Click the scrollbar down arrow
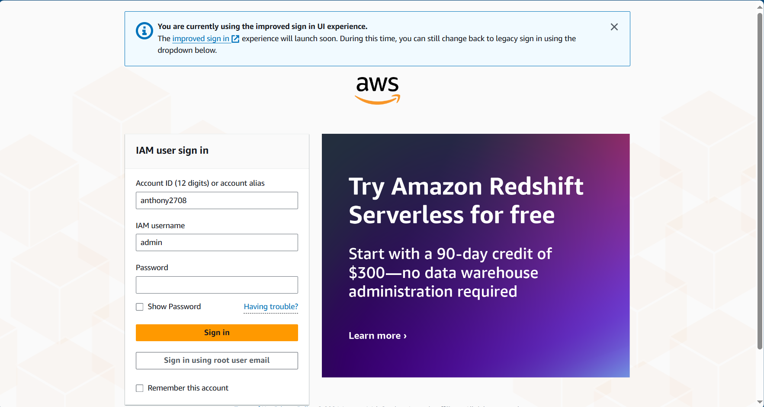 760,402
